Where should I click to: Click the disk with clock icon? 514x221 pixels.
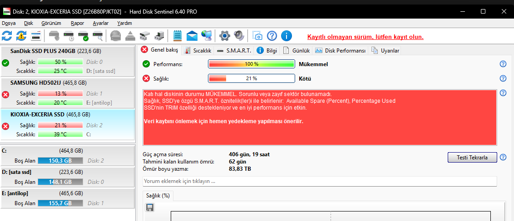click(69, 36)
